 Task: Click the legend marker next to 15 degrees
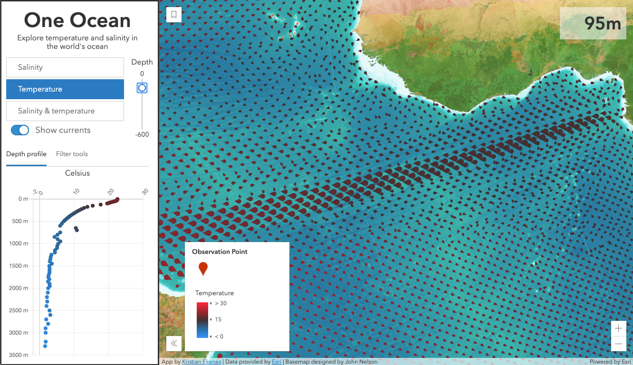(x=210, y=319)
